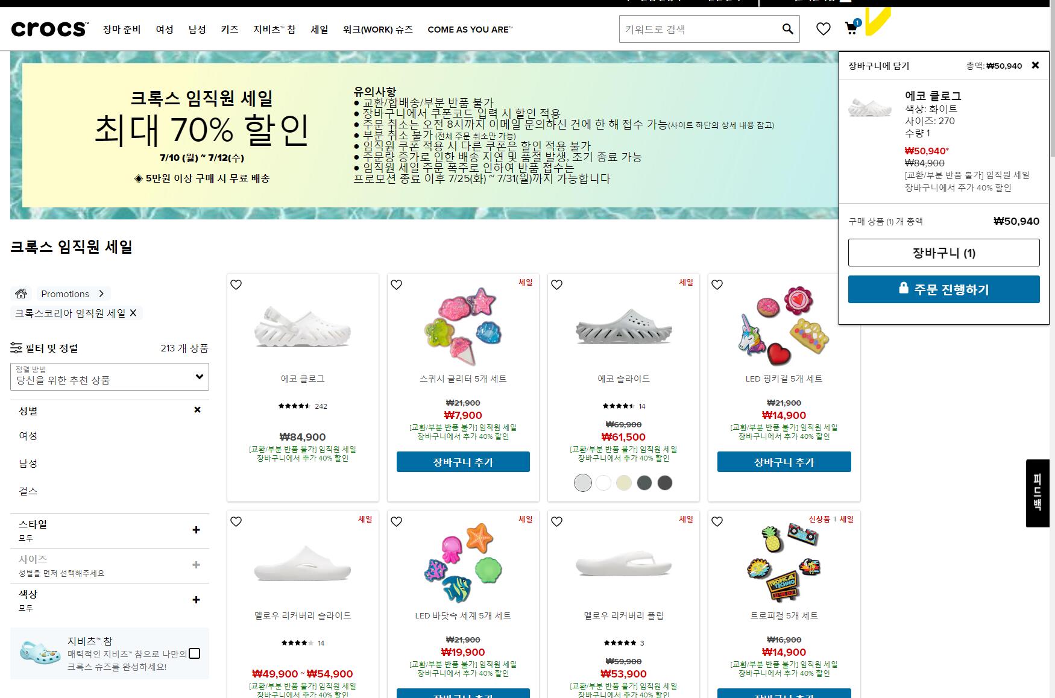The width and height of the screenshot is (1055, 698).
Task: Expand the 색상 filter section
Action: [196, 600]
